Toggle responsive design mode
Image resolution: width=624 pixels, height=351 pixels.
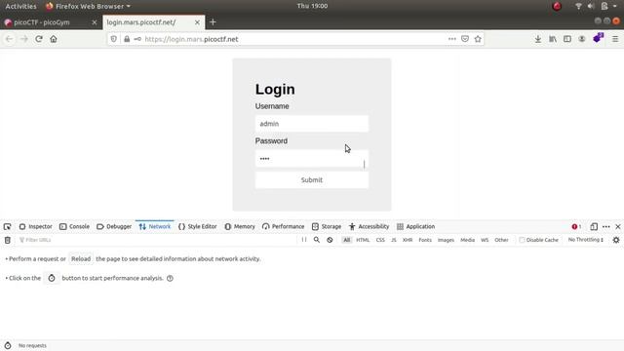(x=594, y=226)
